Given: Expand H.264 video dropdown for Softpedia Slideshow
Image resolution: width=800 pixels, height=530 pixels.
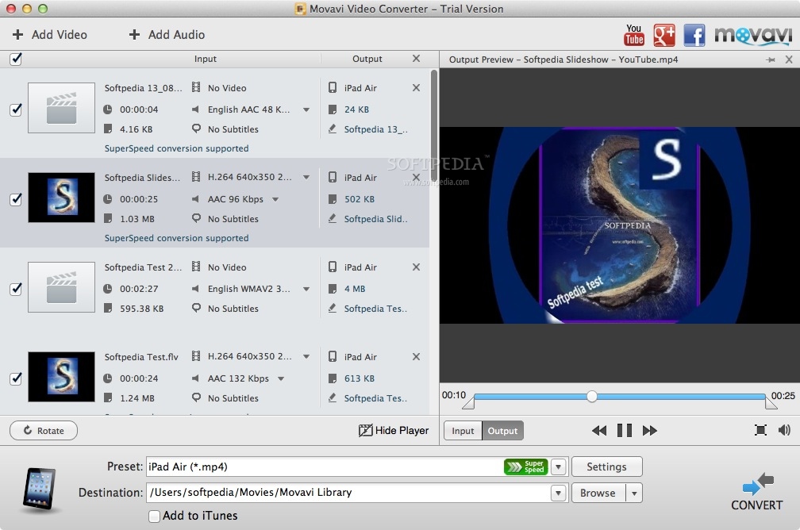Looking at the screenshot, I should (306, 178).
